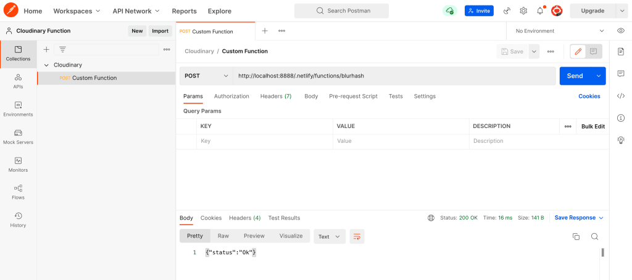This screenshot has height=280, width=632.
Task: Expand the Workspaces dropdown
Action: tap(77, 11)
